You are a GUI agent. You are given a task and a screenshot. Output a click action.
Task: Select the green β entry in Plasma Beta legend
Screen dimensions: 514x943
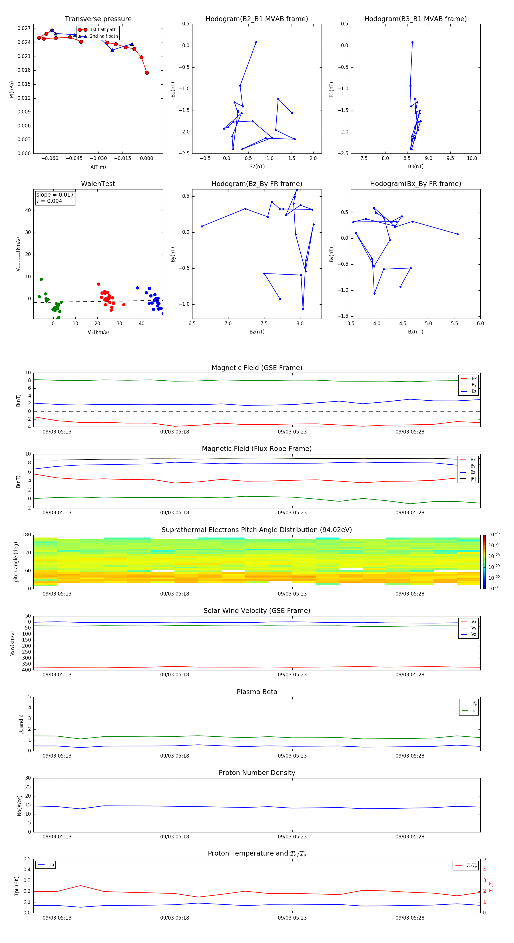pos(469,711)
